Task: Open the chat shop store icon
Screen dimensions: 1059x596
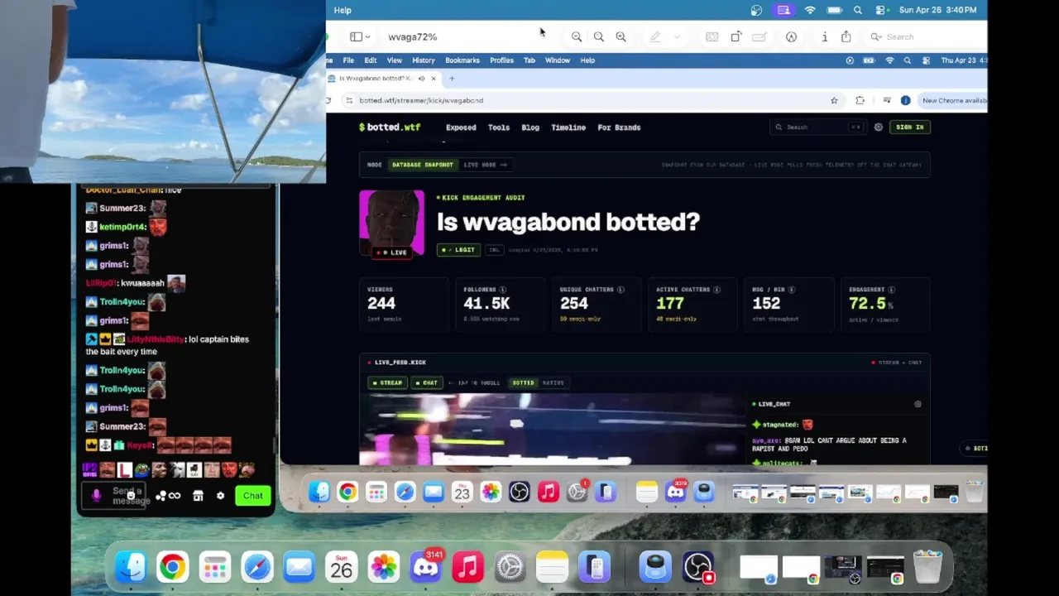Action: (198, 496)
